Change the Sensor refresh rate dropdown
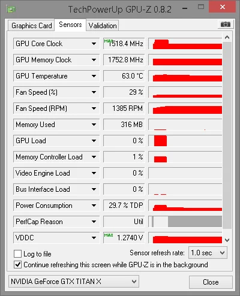The height and width of the screenshot is (296, 240). click(x=208, y=253)
